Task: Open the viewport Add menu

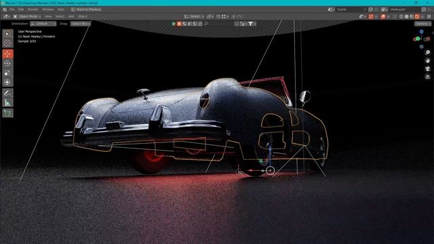Action: click(x=71, y=16)
